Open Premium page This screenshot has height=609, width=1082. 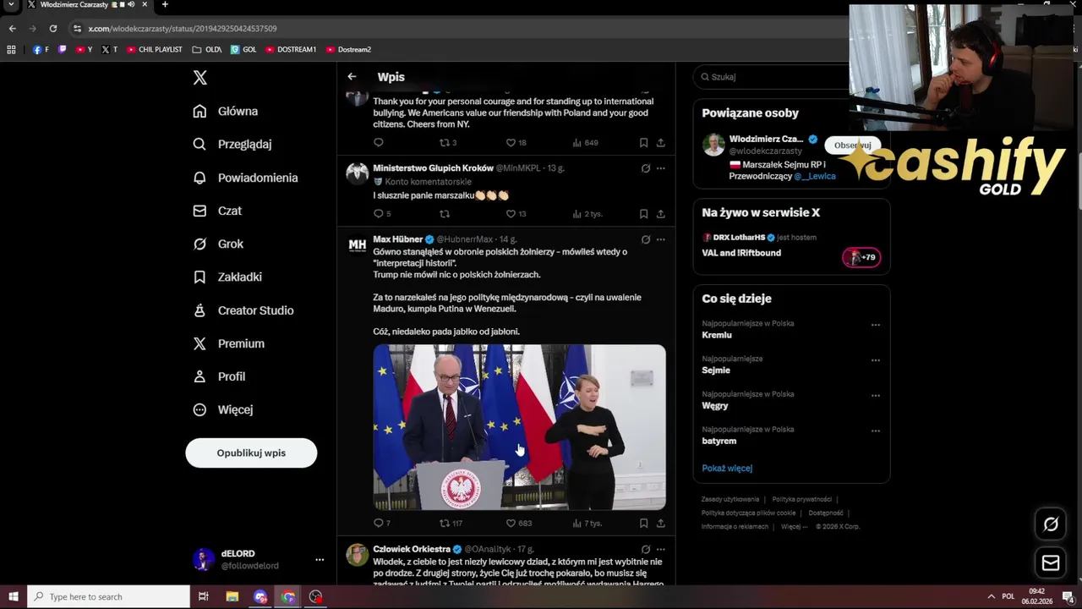point(229,343)
